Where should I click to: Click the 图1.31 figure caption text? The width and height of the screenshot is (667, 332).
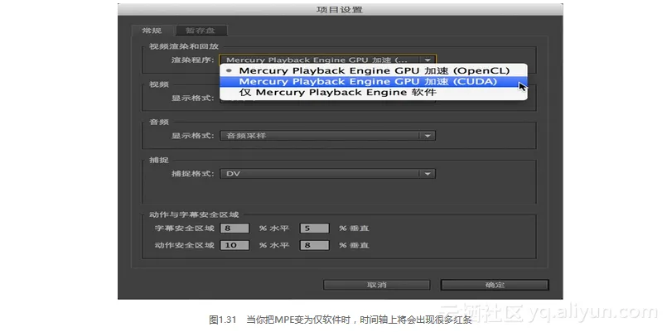point(341,320)
